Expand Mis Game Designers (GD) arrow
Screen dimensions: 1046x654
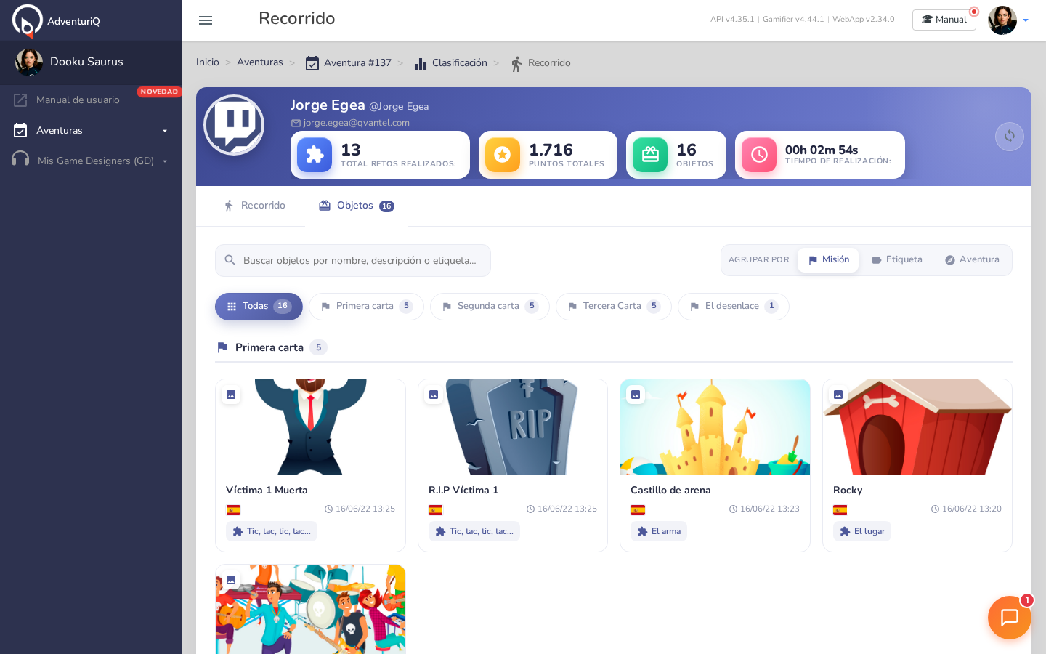[x=165, y=161]
